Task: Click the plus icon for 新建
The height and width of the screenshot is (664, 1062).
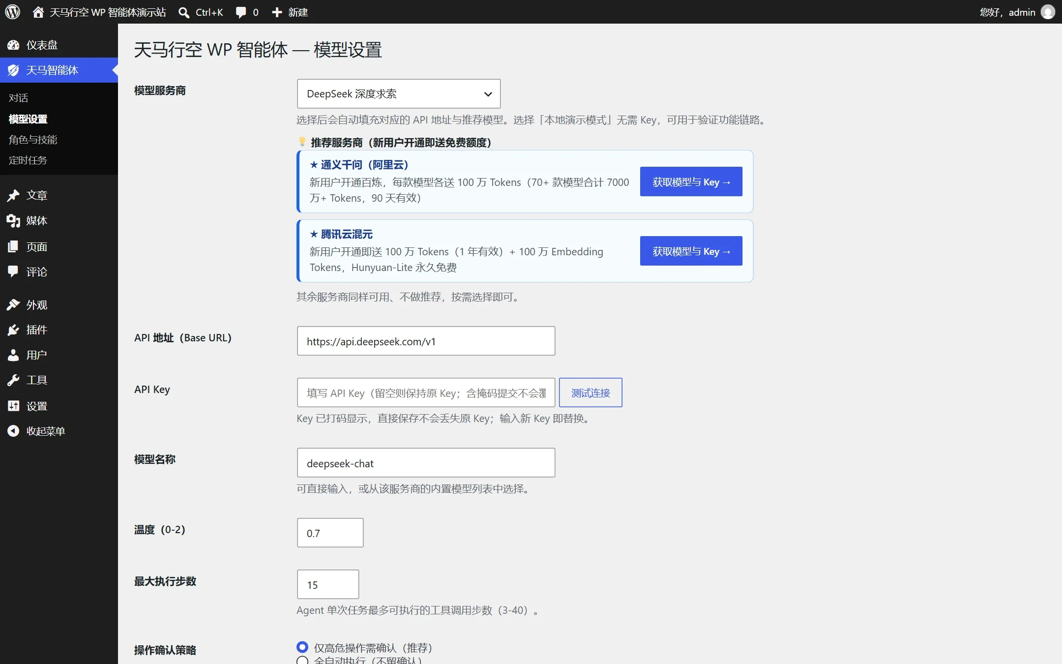Action: 277,12
